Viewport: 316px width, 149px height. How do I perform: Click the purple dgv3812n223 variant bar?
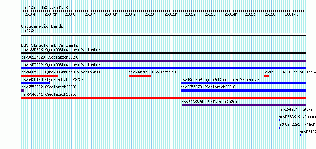tap(163, 61)
